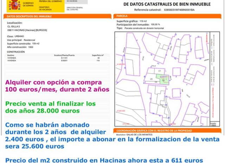Click '100 euros/mes, durante 2 años' text
The image size is (225, 168).
[x=57, y=89]
